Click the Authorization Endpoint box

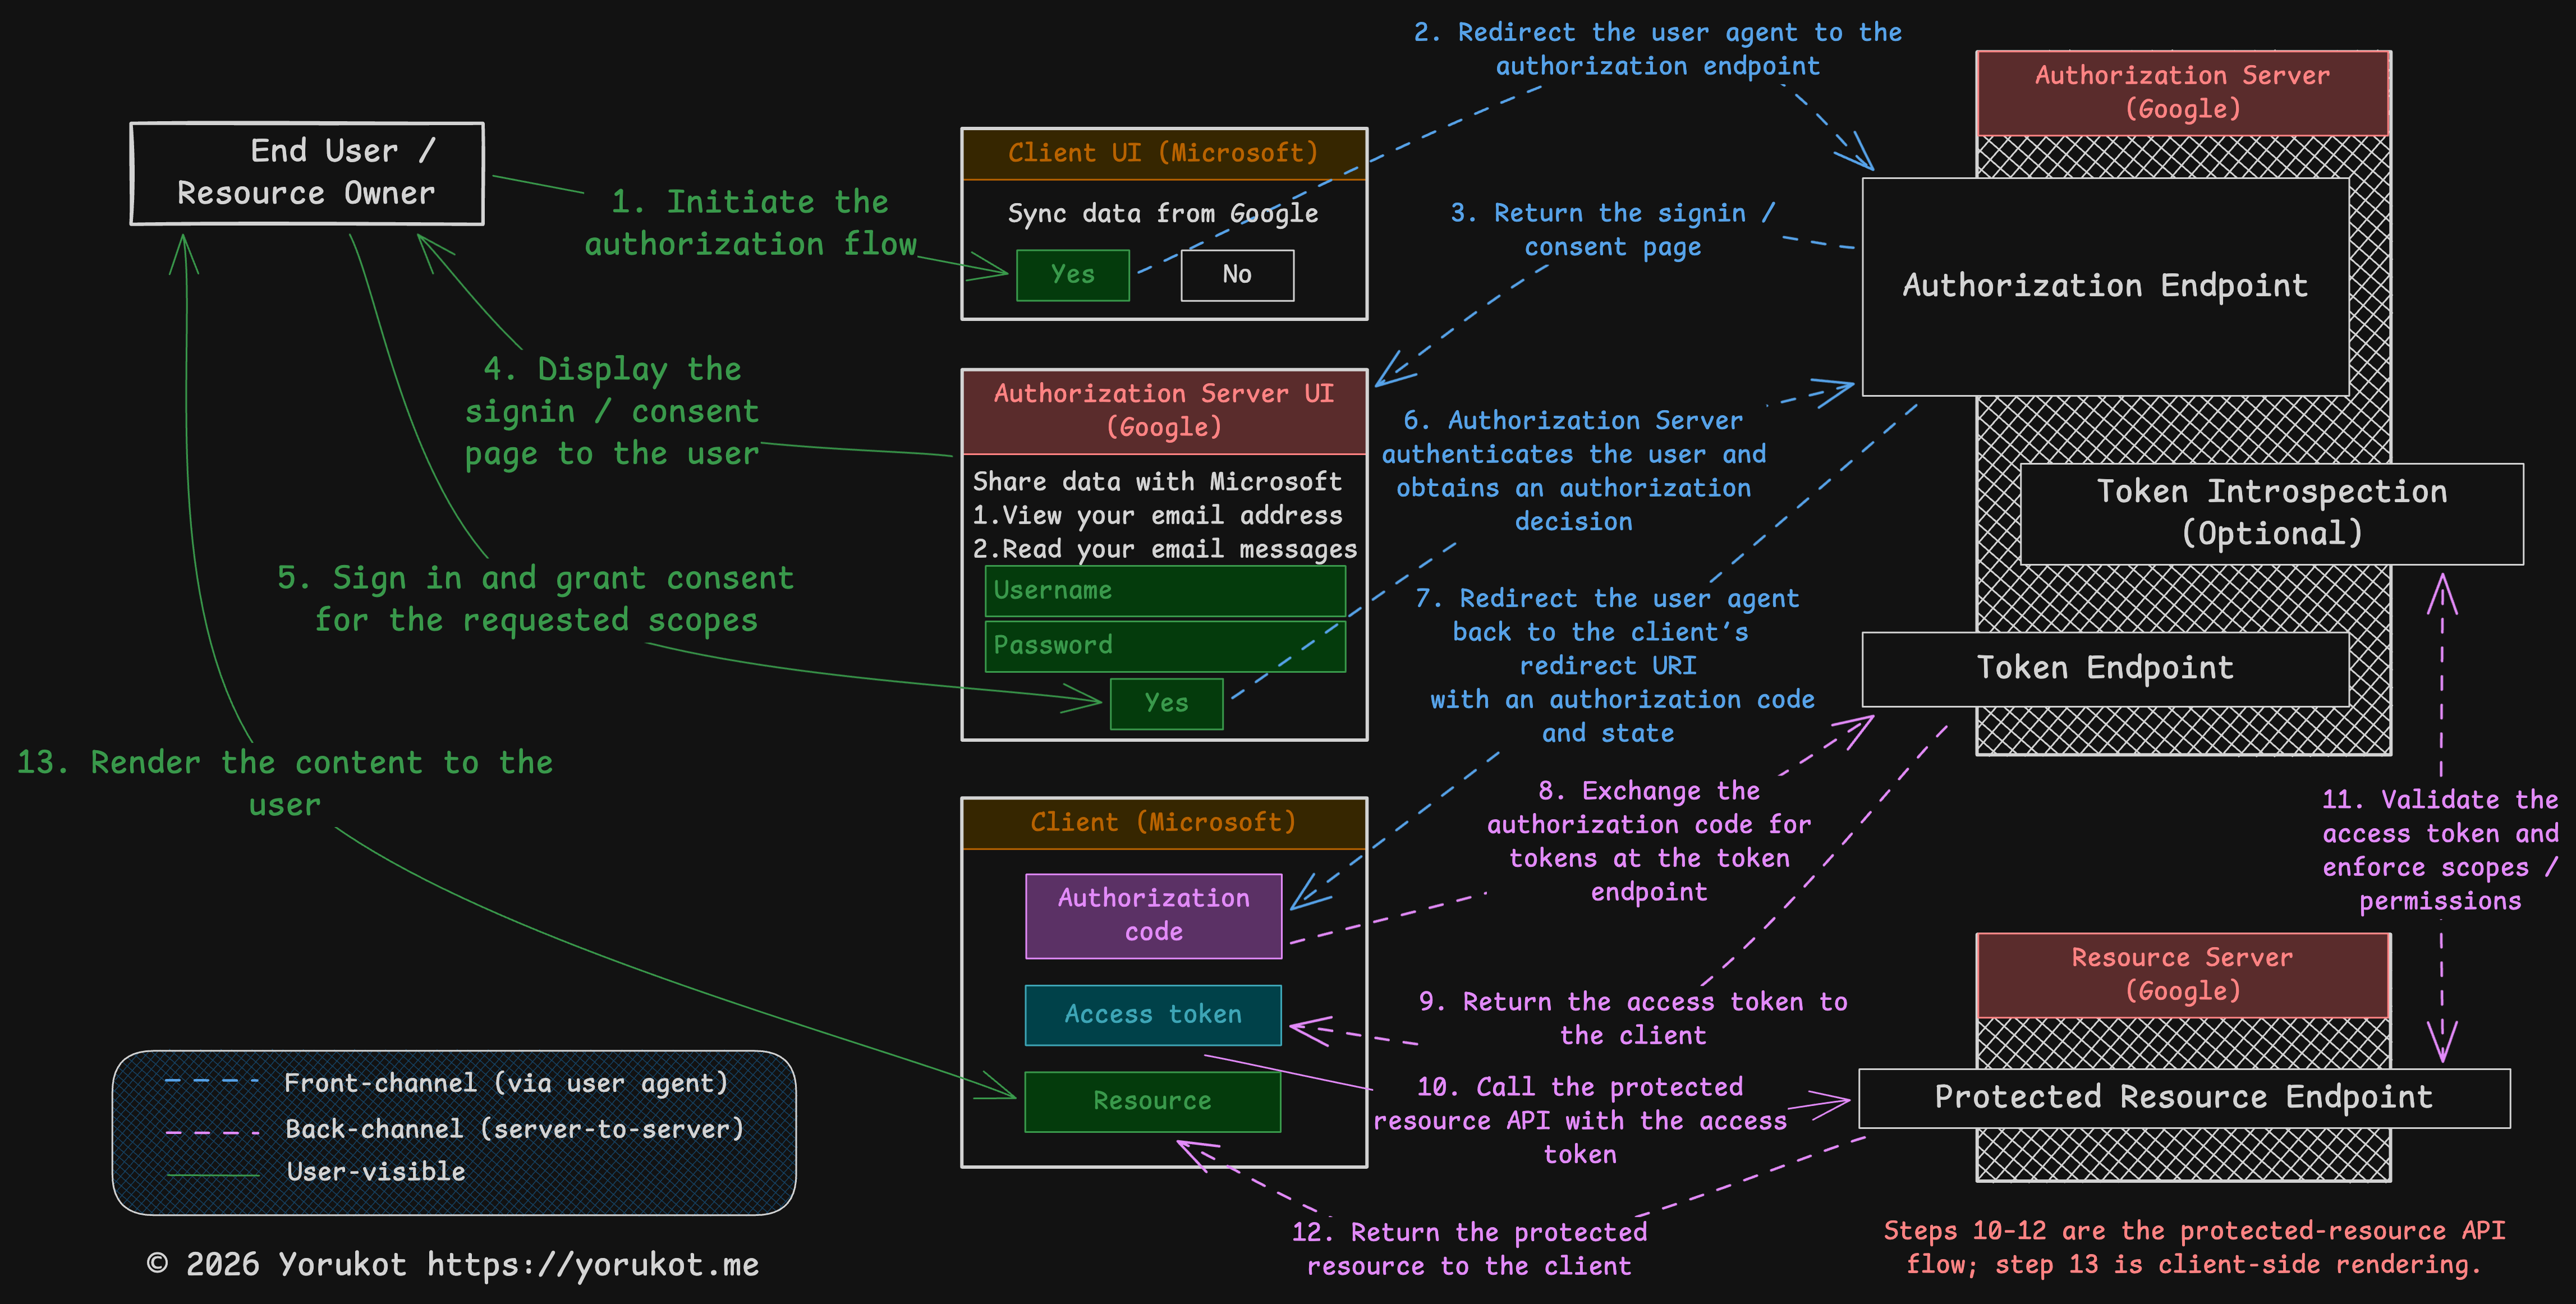(x=2105, y=286)
